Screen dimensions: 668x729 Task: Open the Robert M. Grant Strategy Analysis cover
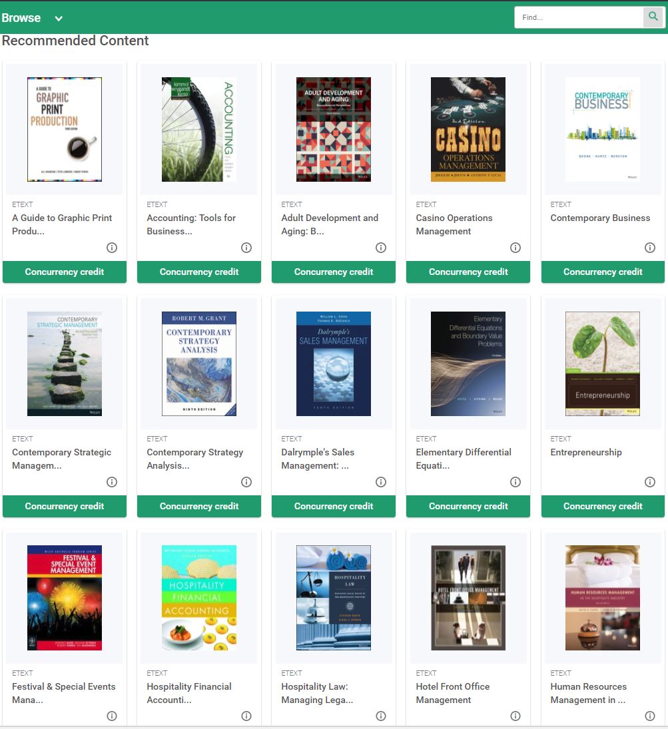tap(198, 364)
